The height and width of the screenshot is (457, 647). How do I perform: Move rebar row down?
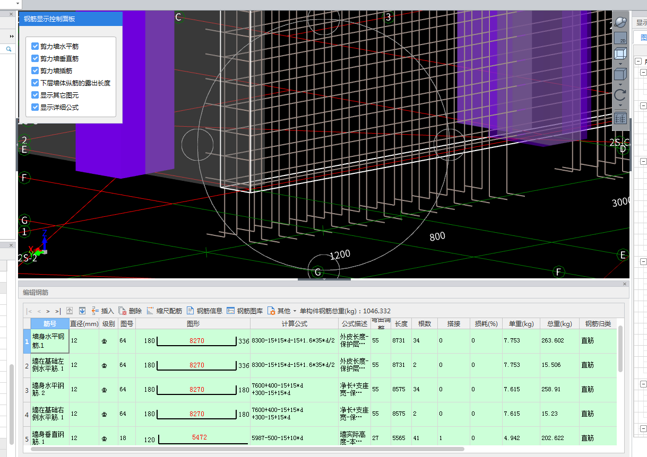point(82,311)
